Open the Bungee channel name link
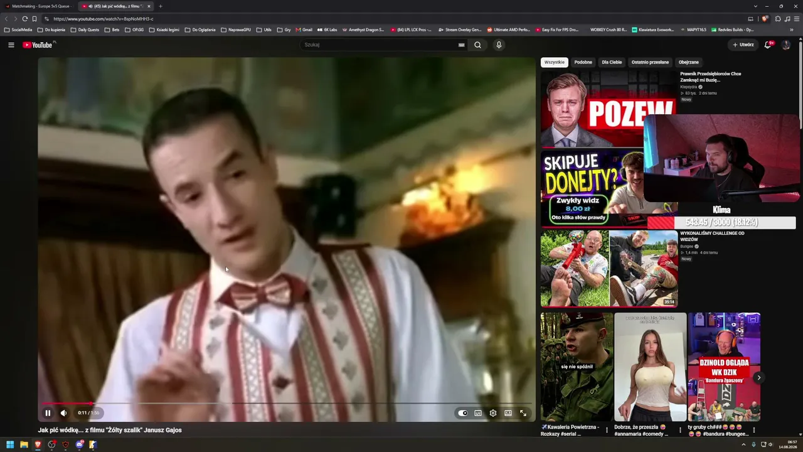The image size is (803, 452). point(687,246)
